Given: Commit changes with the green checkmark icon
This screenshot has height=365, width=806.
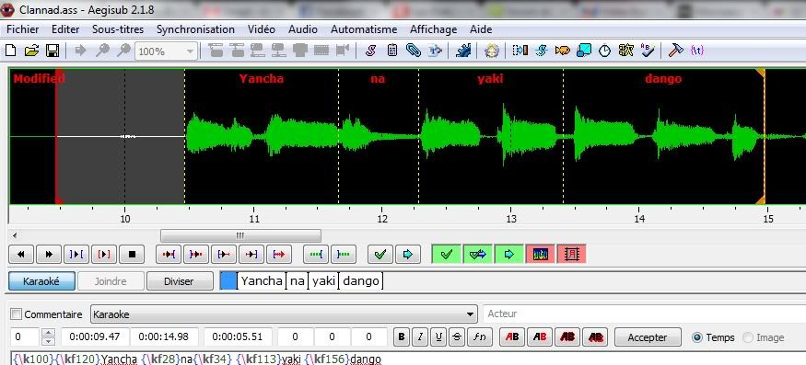Looking at the screenshot, I should [380, 254].
